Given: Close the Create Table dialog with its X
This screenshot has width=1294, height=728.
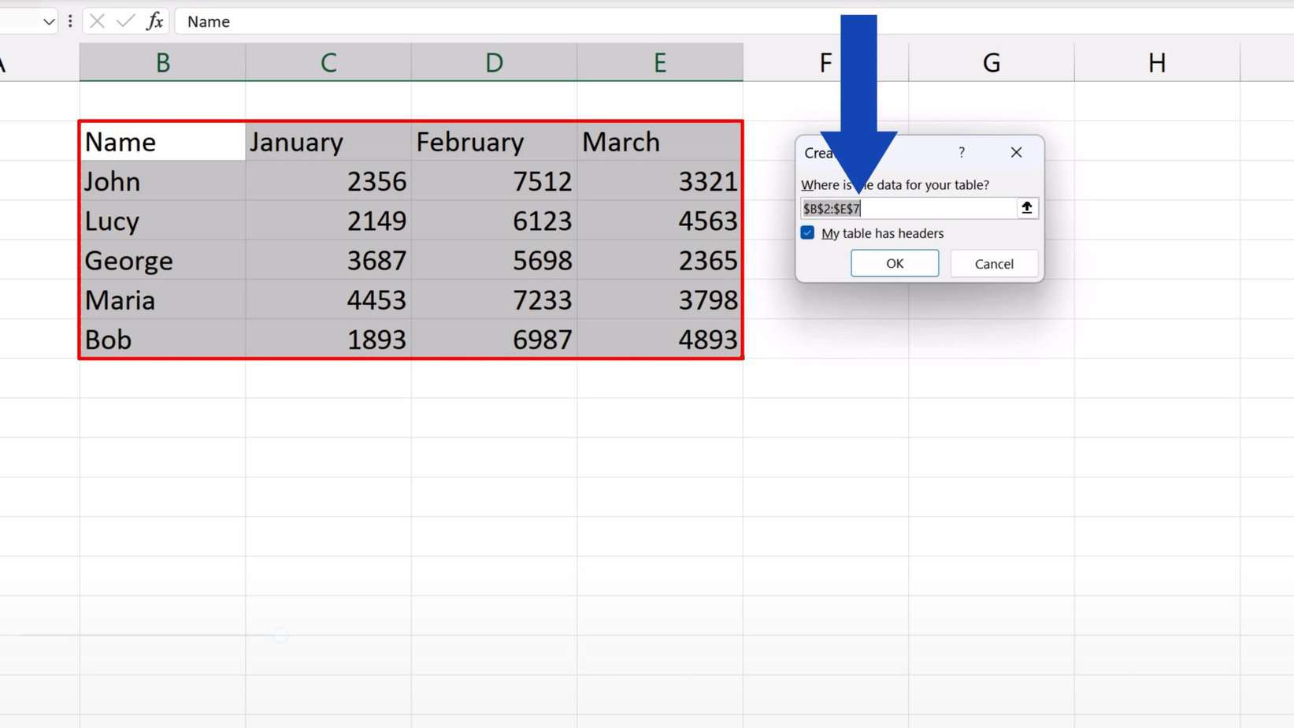Looking at the screenshot, I should point(1015,152).
